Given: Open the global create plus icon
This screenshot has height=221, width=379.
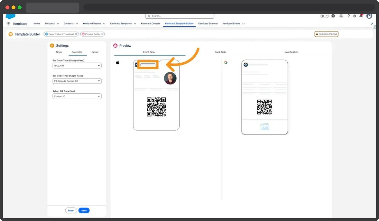Looking at the screenshot, I should [x=333, y=16].
